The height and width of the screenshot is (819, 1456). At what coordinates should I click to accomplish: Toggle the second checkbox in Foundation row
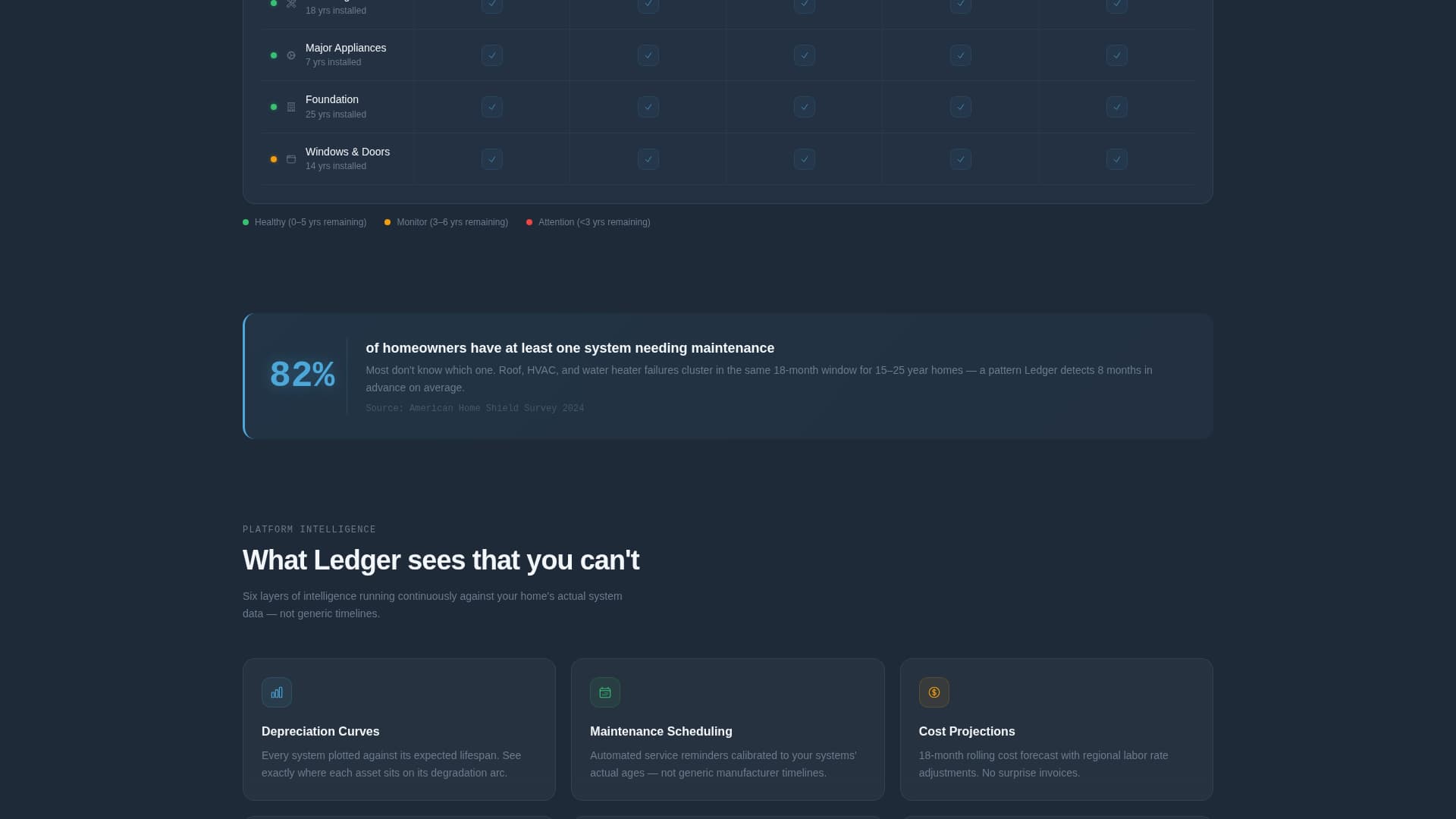pyautogui.click(x=648, y=107)
